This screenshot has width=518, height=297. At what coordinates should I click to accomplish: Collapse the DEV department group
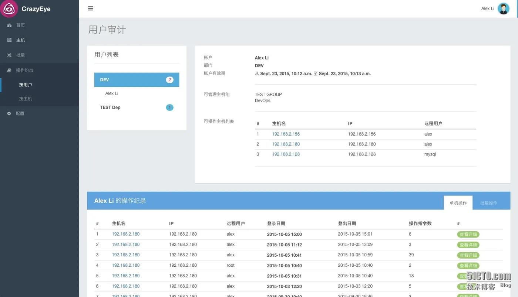137,80
